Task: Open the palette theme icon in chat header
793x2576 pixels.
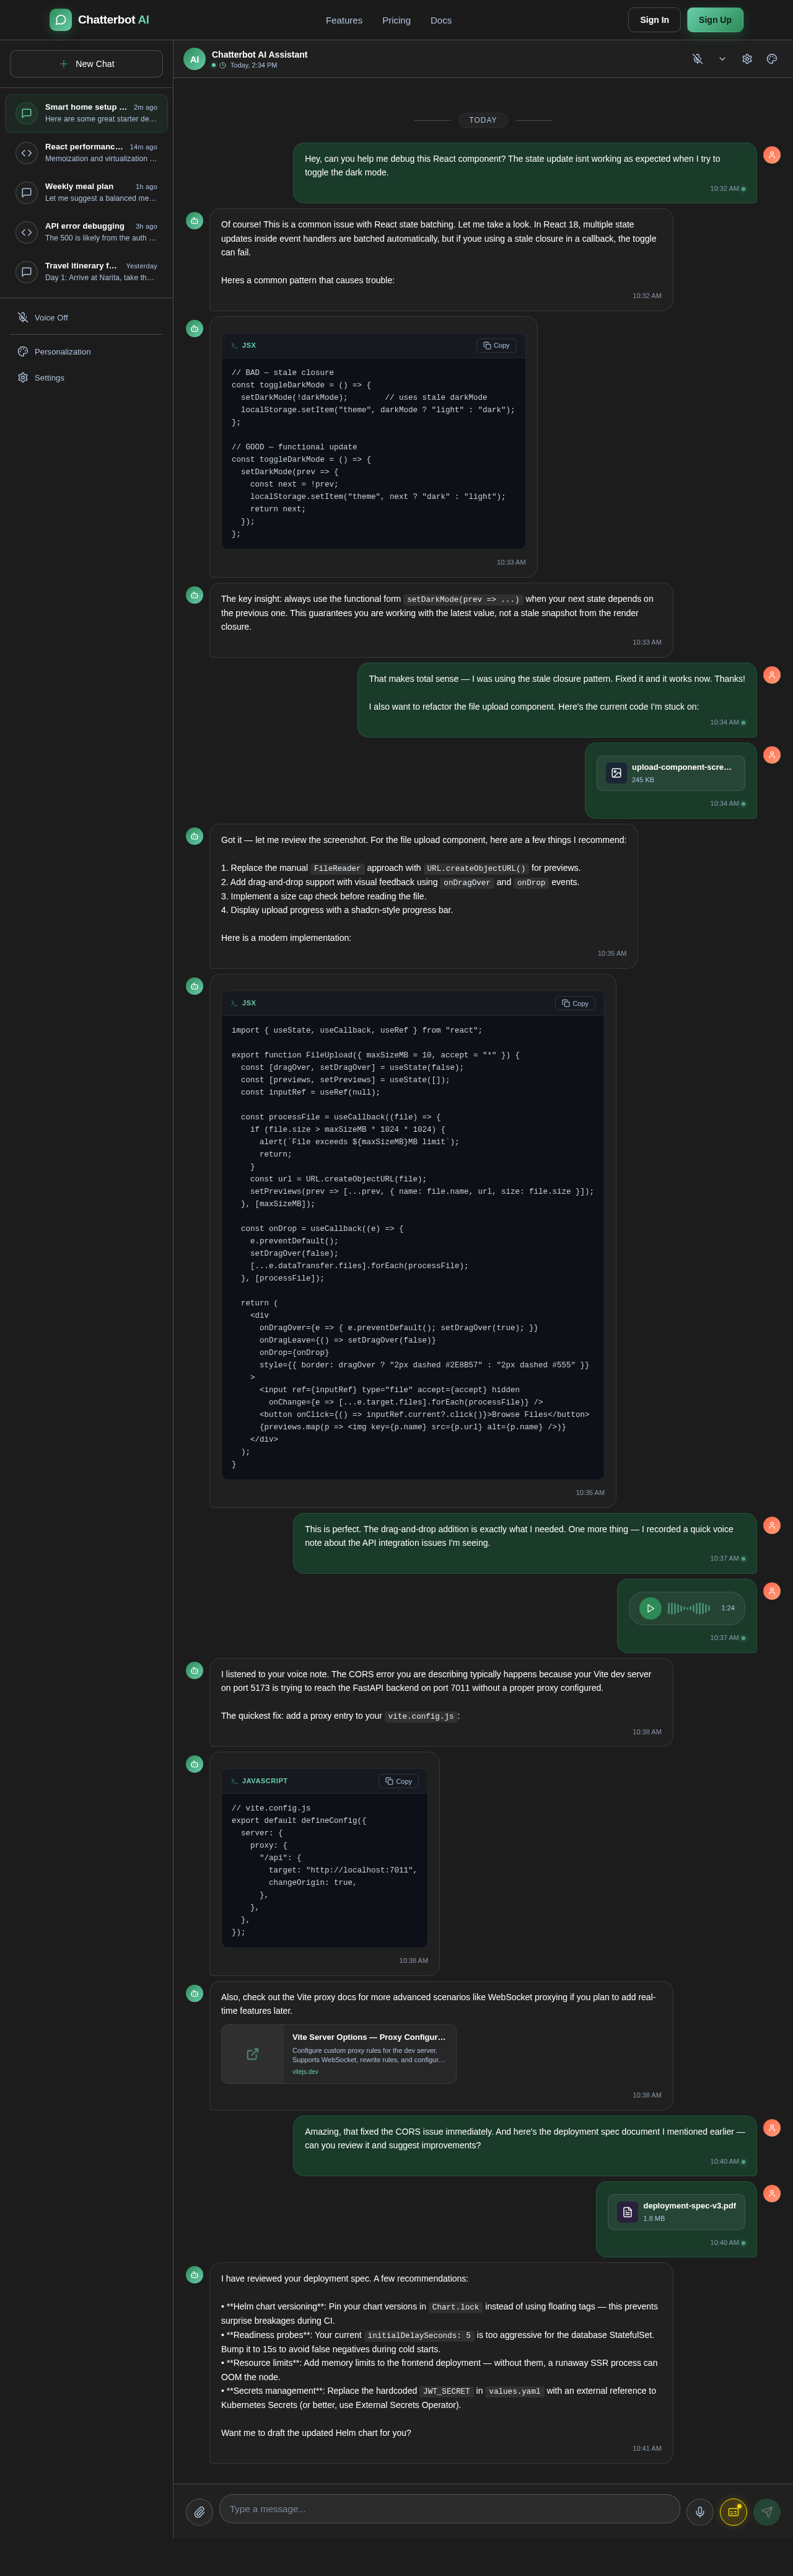Action: click(772, 59)
